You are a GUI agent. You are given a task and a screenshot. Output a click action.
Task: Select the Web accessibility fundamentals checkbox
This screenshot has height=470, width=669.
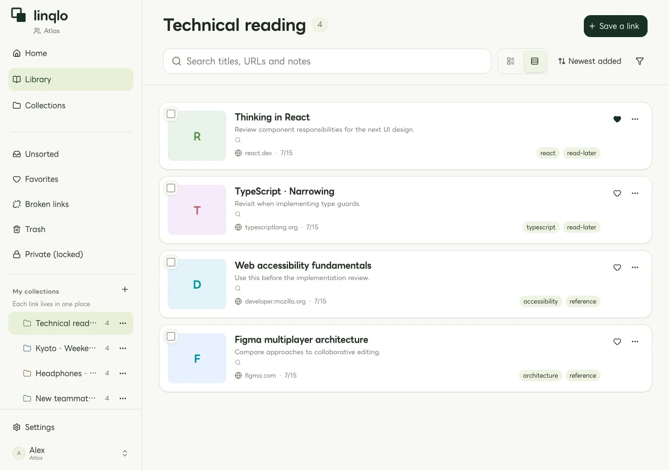click(x=171, y=262)
